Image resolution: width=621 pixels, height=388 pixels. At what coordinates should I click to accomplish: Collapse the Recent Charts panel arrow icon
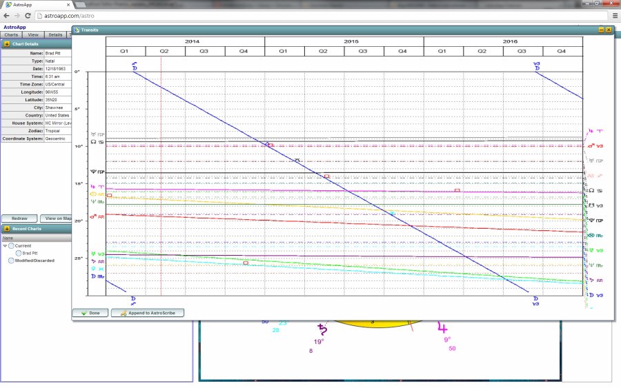point(7,228)
